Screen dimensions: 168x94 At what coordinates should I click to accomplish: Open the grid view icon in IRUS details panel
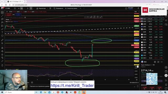[155, 62]
